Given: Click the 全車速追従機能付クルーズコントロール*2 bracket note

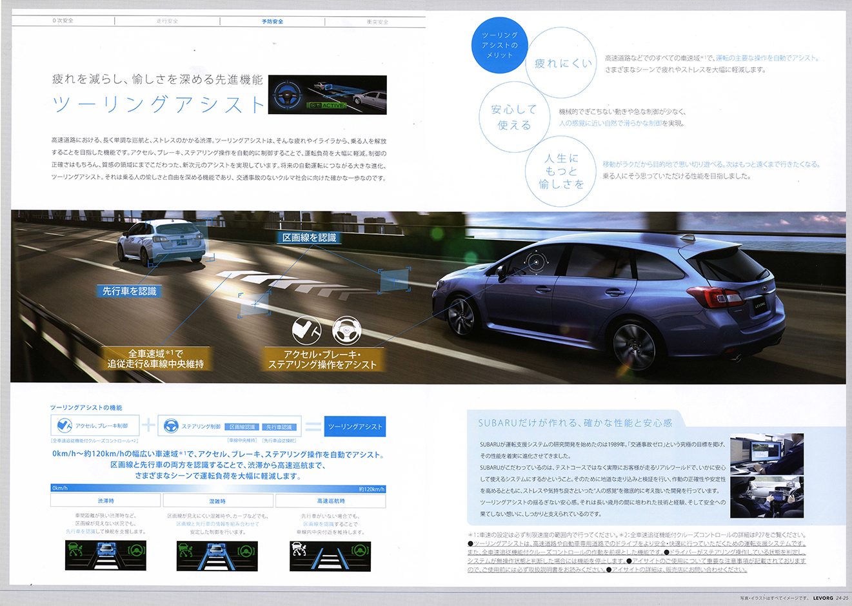Looking at the screenshot, I should [95, 440].
